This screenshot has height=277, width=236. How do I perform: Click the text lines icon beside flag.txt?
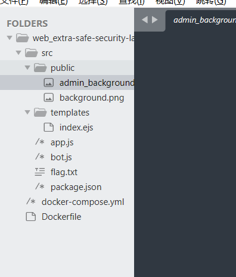click(40, 172)
